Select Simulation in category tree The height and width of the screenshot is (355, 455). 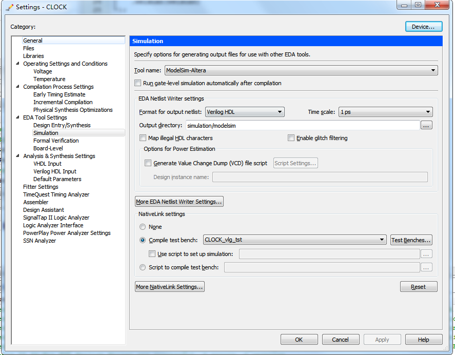click(46, 133)
